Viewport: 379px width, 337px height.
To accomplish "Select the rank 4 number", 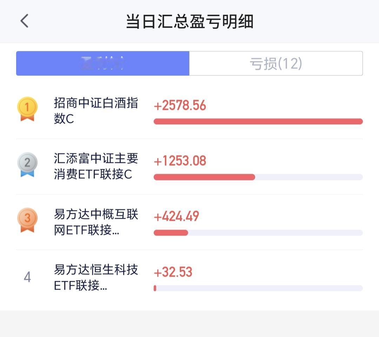I will click(27, 277).
